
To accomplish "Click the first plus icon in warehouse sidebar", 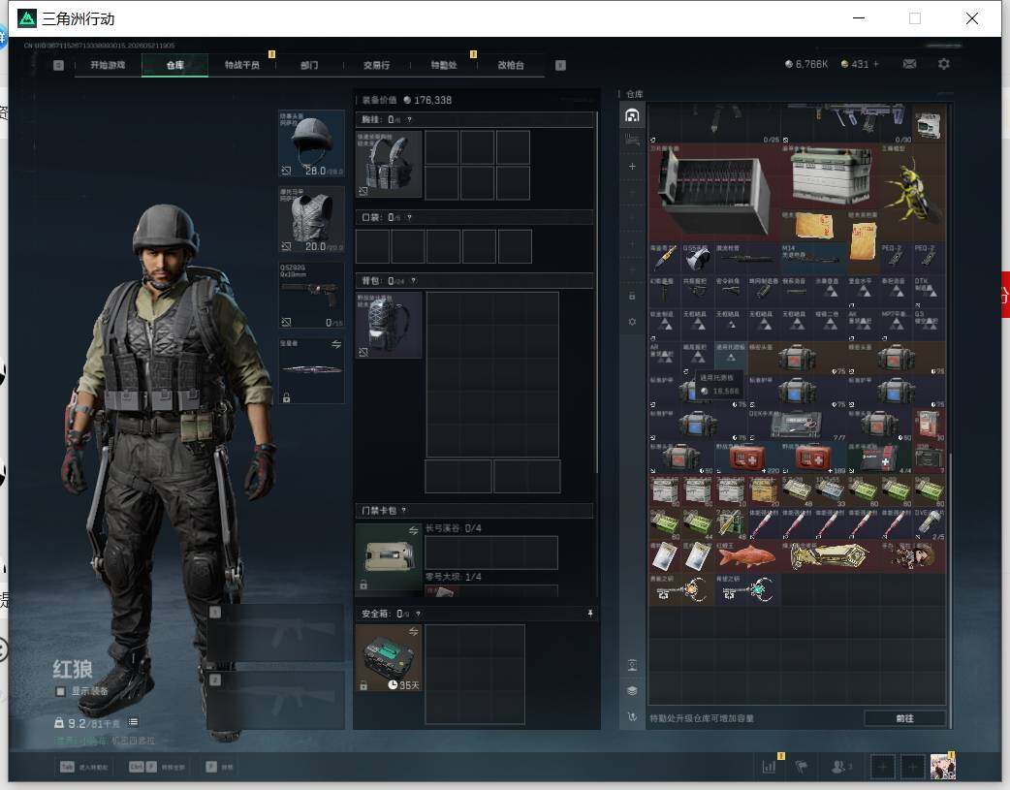I will coord(632,167).
